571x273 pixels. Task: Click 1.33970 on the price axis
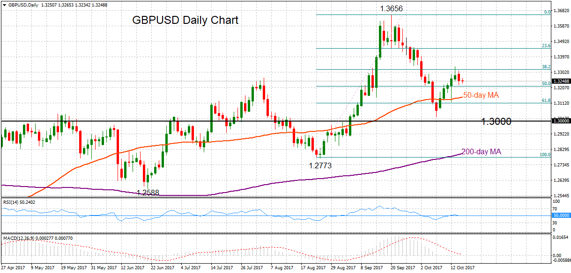tap(562, 57)
